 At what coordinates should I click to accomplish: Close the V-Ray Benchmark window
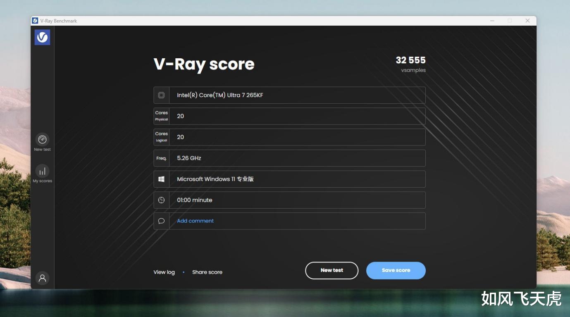coord(527,21)
